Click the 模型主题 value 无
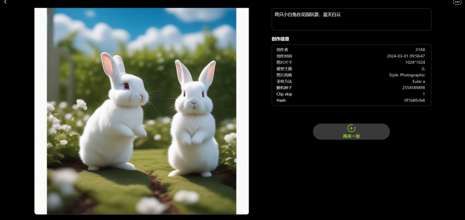Image resolution: width=465 pixels, height=220 pixels. point(423,69)
